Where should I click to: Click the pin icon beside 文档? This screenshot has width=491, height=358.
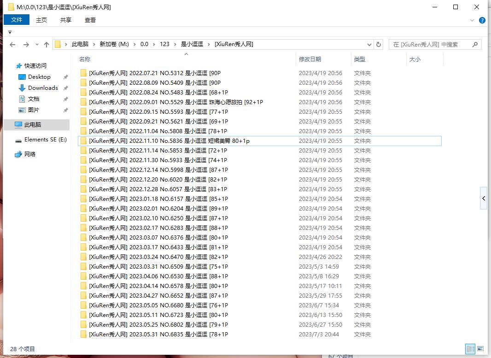coord(65,99)
